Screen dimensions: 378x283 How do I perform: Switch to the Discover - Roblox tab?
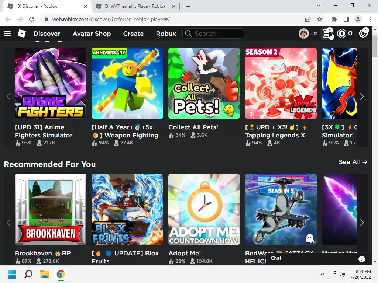47,7
